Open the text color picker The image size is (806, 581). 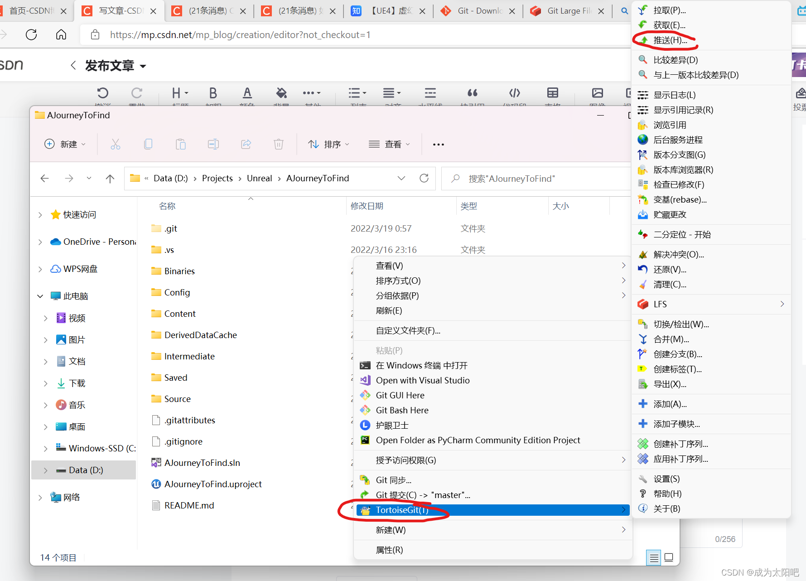(247, 94)
